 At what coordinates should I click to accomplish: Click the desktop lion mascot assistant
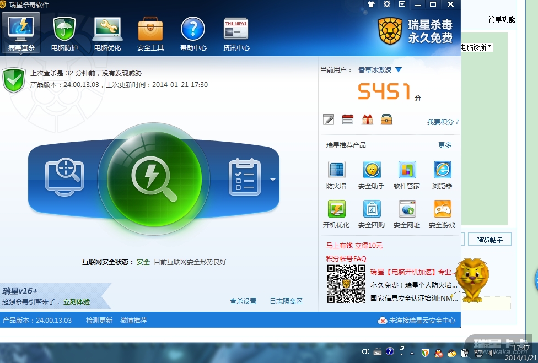pyautogui.click(x=473, y=280)
